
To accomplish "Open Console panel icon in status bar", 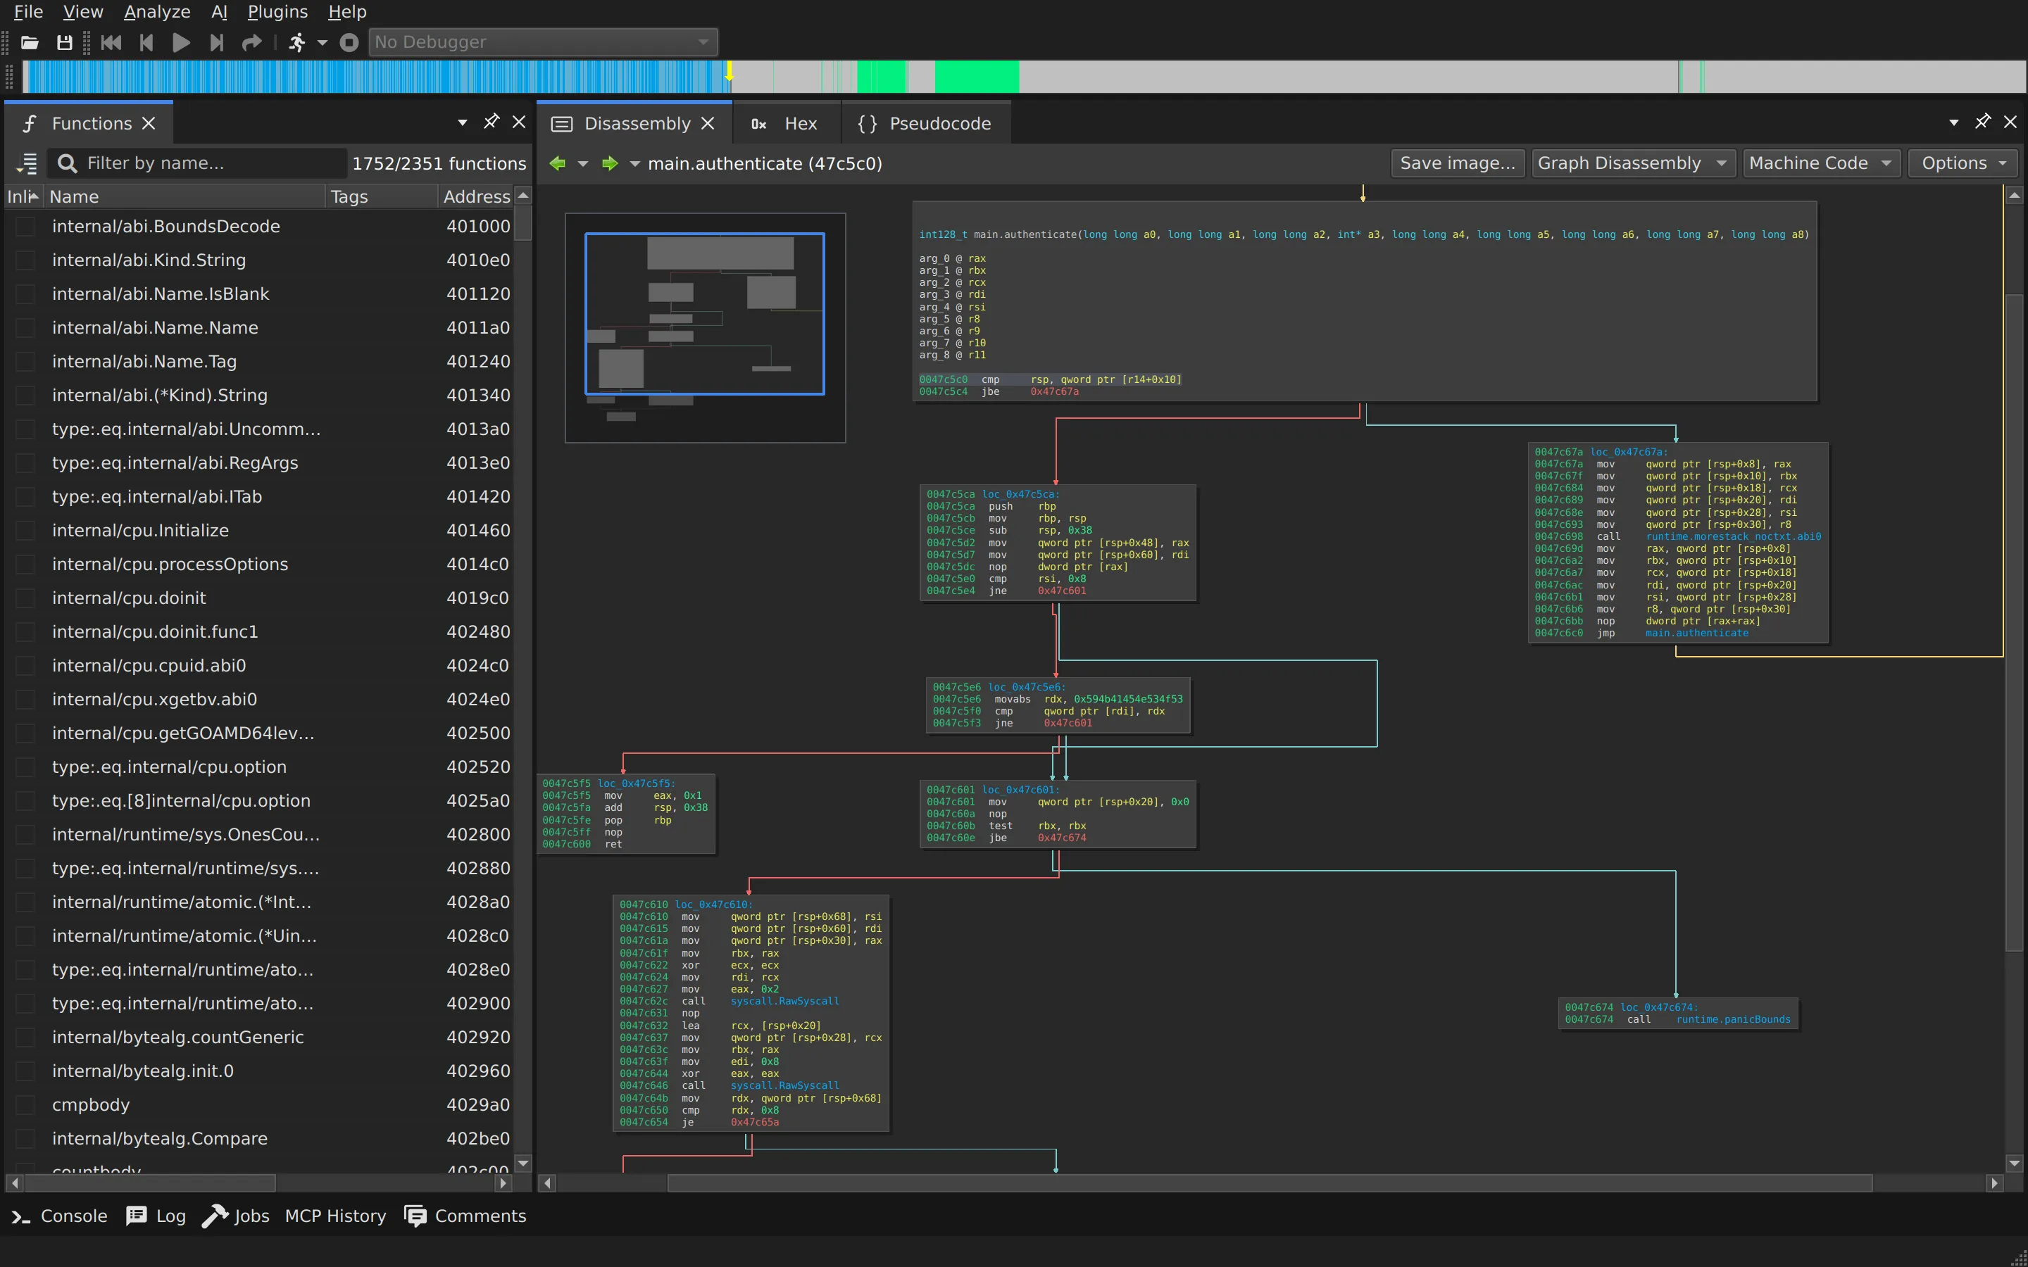I will 21,1217.
